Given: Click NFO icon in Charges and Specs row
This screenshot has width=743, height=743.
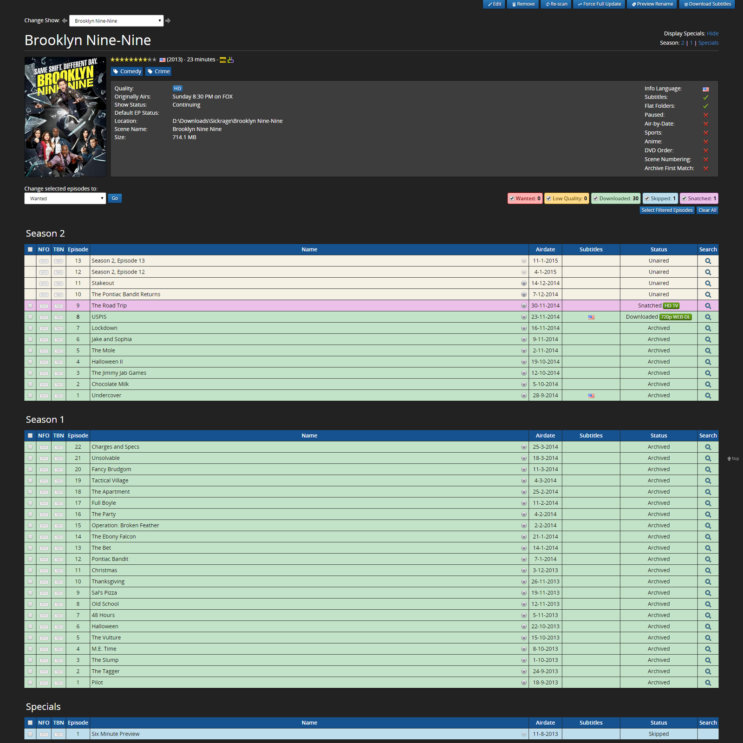Looking at the screenshot, I should 44,447.
